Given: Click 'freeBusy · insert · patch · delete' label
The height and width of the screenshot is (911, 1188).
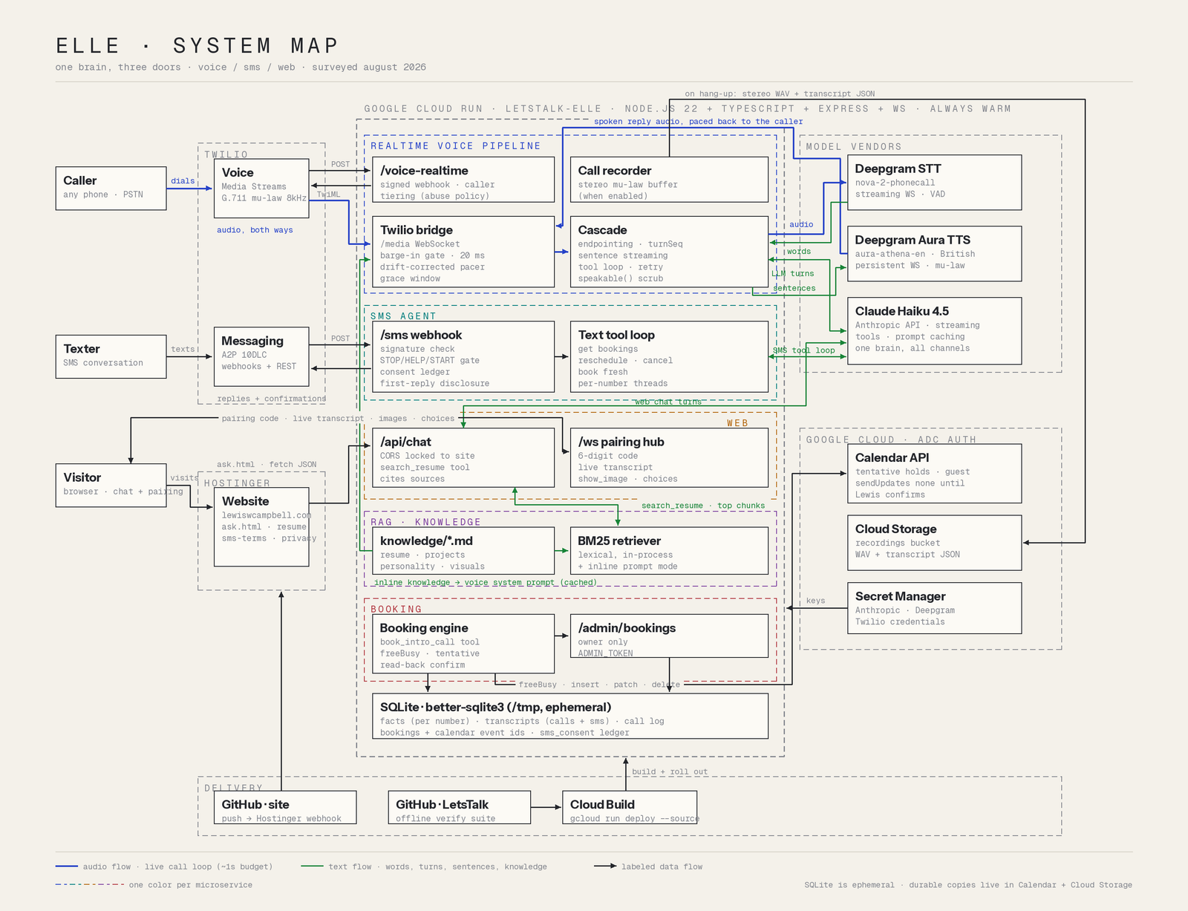Looking at the screenshot, I should point(599,685).
